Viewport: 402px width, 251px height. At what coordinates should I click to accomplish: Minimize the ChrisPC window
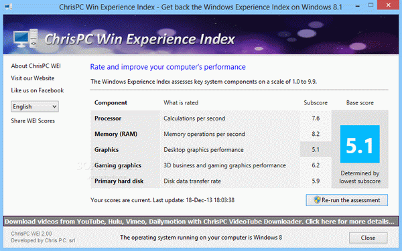(x=357, y=6)
